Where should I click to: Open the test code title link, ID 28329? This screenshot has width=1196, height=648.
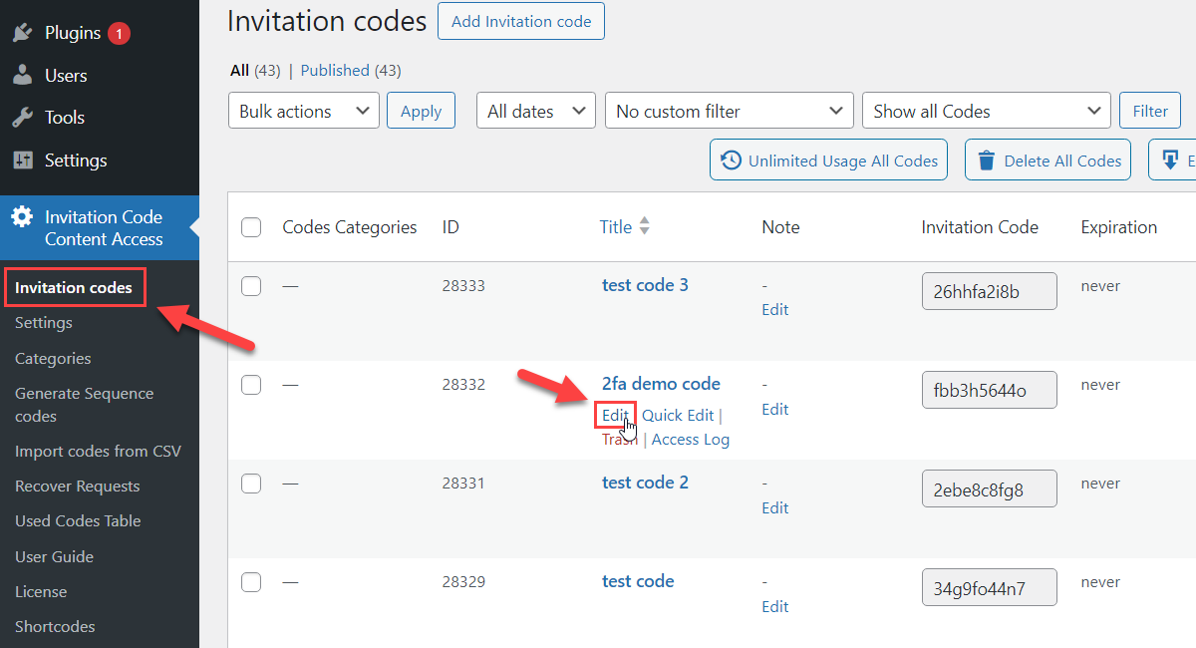(x=638, y=581)
